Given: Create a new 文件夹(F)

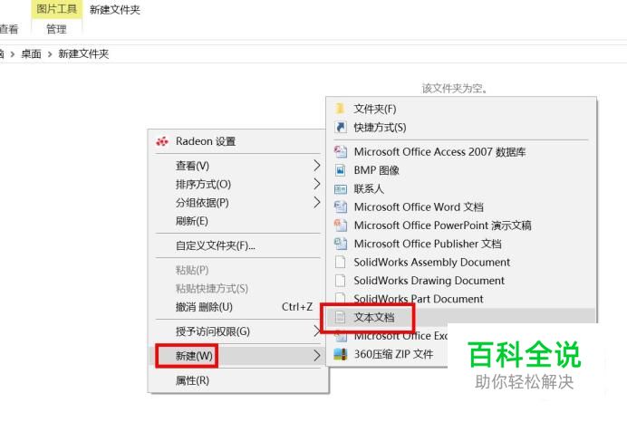Looking at the screenshot, I should [x=461, y=109].
